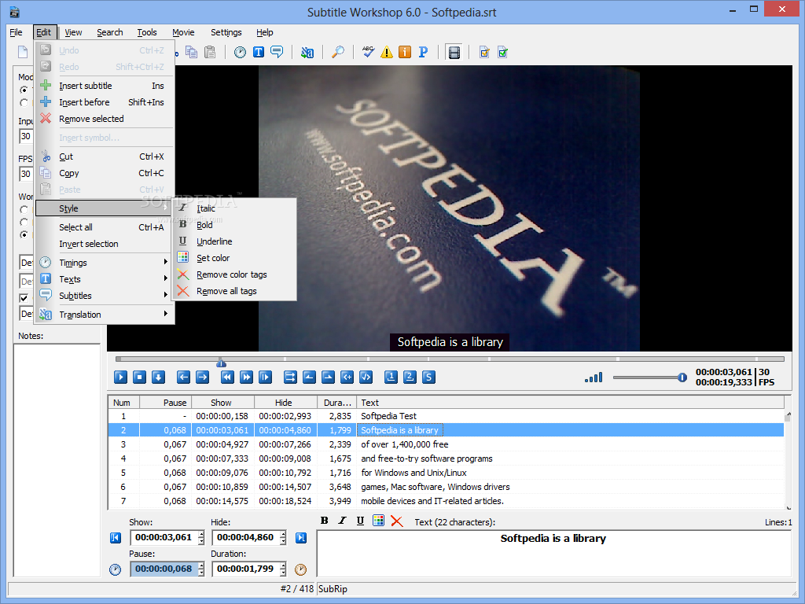Viewport: 805px width, 604px height.
Task: Expand the Translation submenu
Action: point(105,315)
